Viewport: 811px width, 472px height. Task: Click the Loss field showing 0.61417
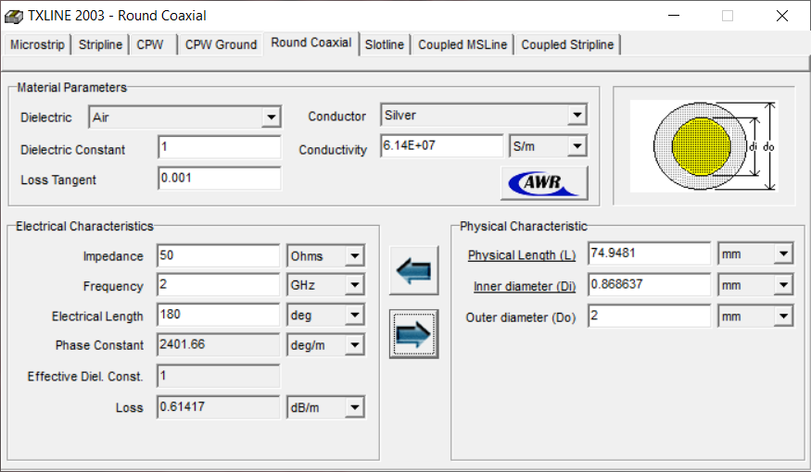click(x=218, y=407)
